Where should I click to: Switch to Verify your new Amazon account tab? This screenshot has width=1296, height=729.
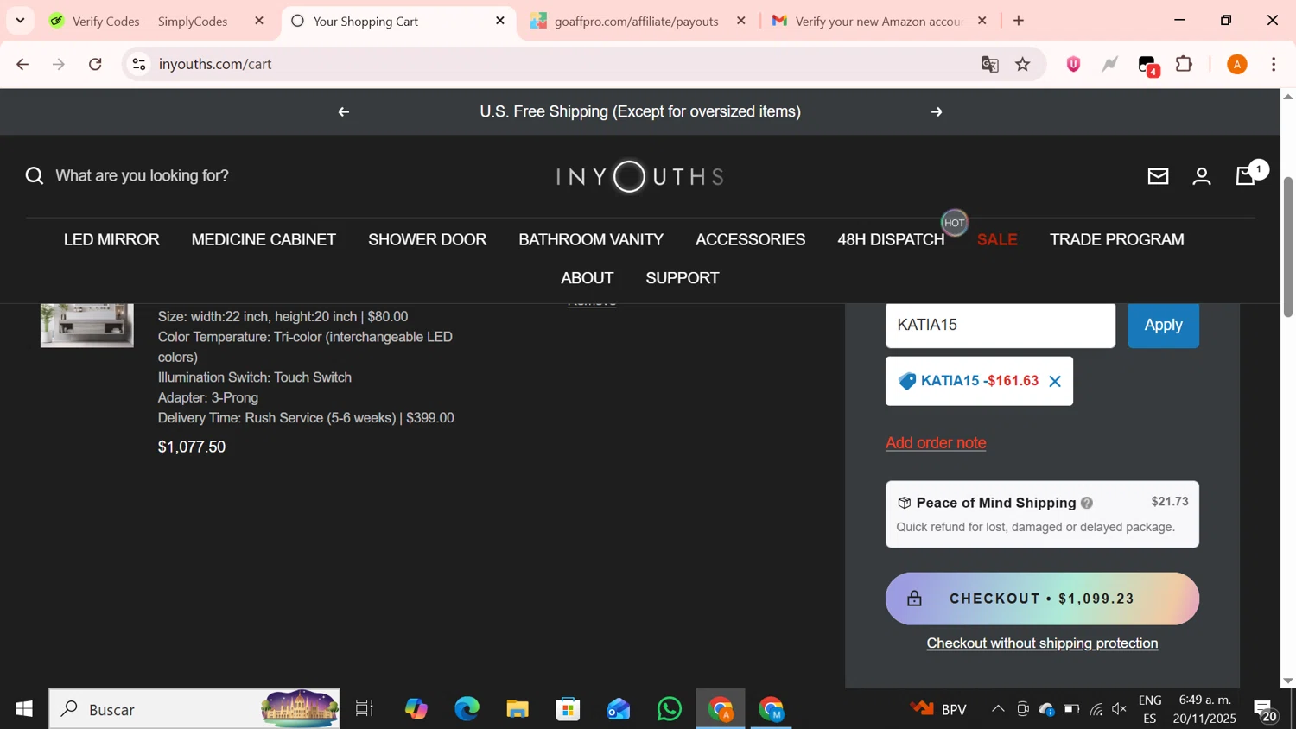coord(879,21)
